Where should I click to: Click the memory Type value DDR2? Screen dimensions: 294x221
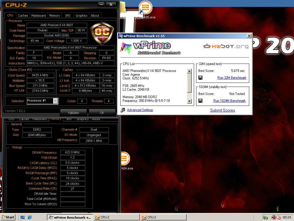tap(37, 130)
